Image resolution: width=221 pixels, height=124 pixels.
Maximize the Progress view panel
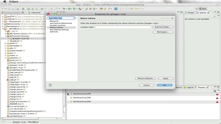(218, 87)
